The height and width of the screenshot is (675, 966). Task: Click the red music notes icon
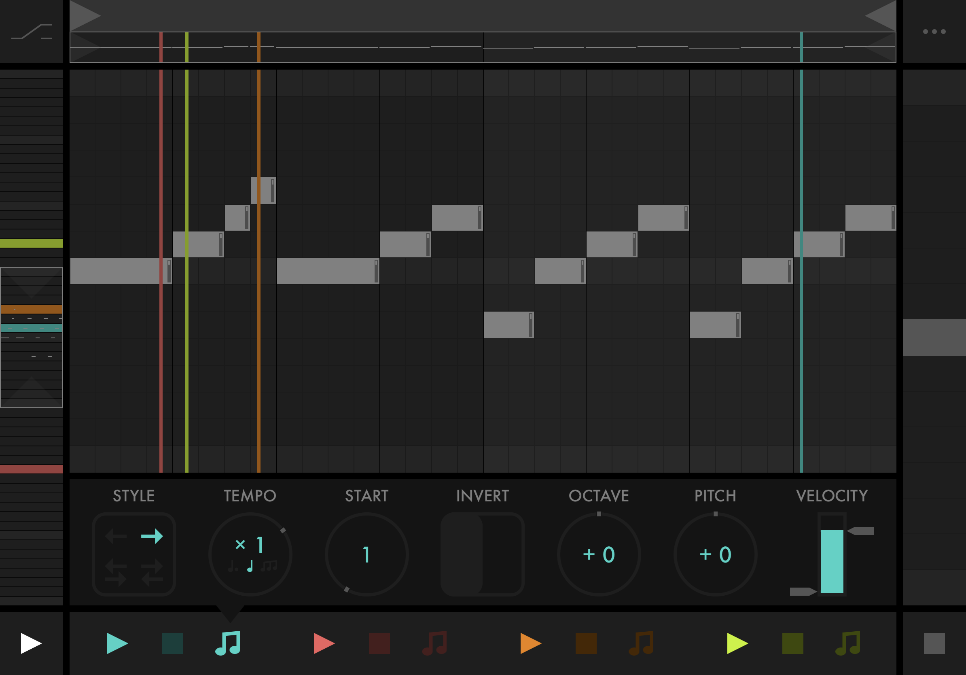pyautogui.click(x=434, y=643)
